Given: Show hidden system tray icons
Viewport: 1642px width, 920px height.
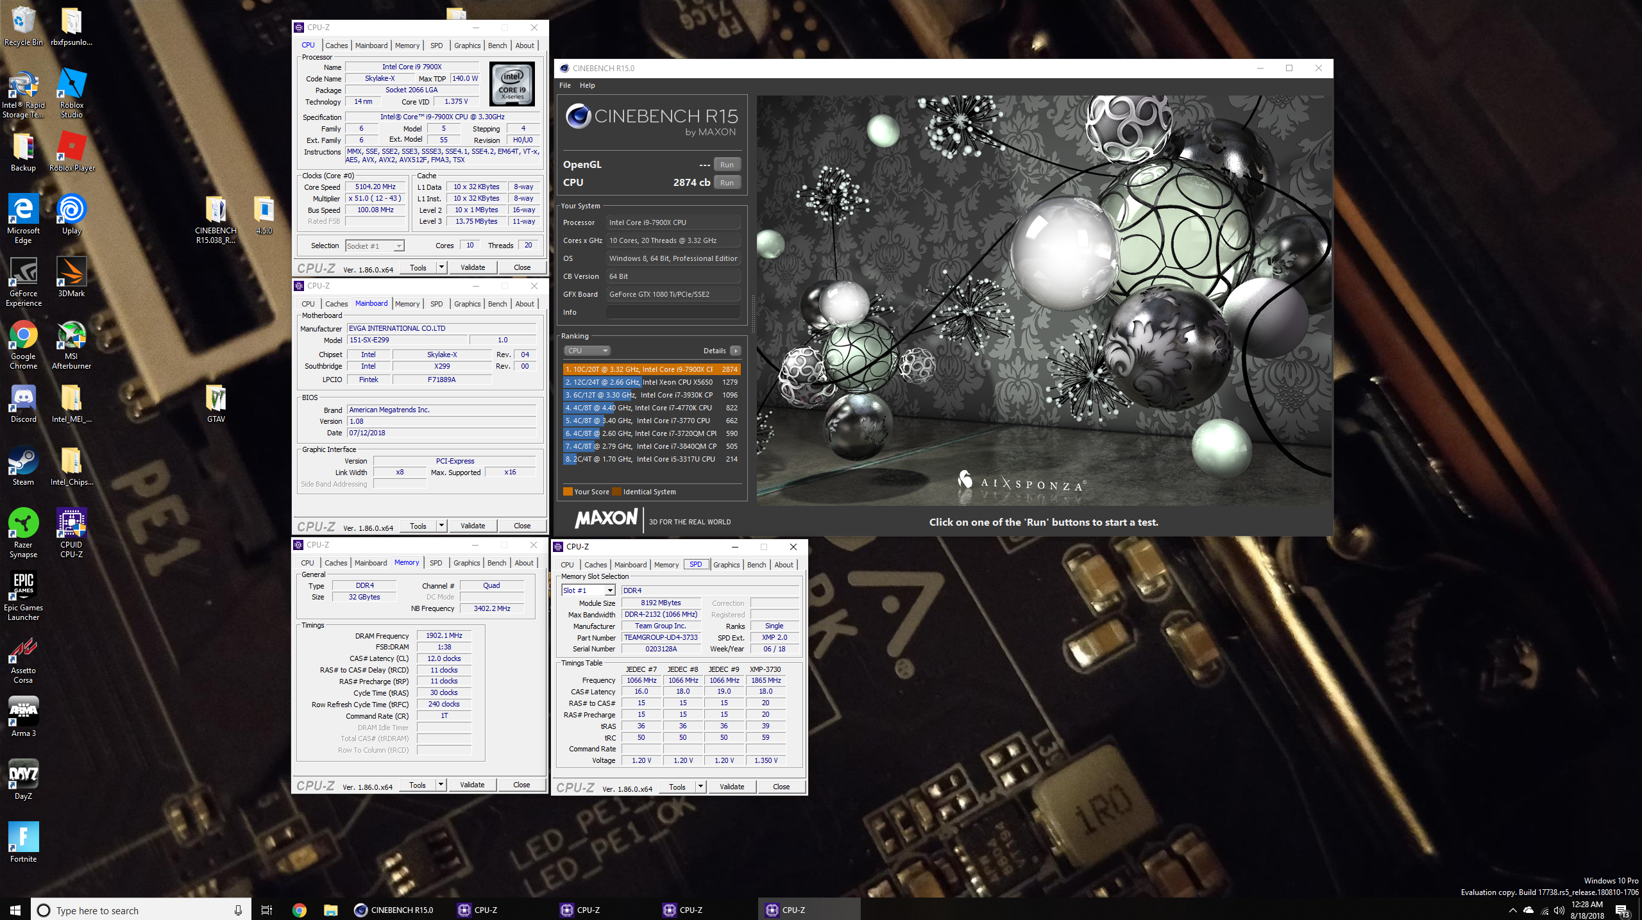Looking at the screenshot, I should point(1513,910).
